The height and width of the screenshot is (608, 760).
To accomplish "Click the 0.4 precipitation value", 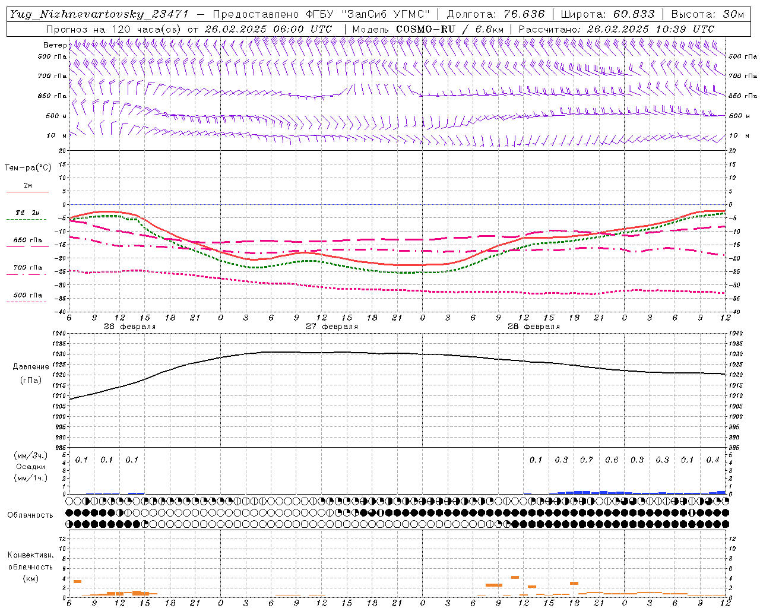I will coord(713,460).
